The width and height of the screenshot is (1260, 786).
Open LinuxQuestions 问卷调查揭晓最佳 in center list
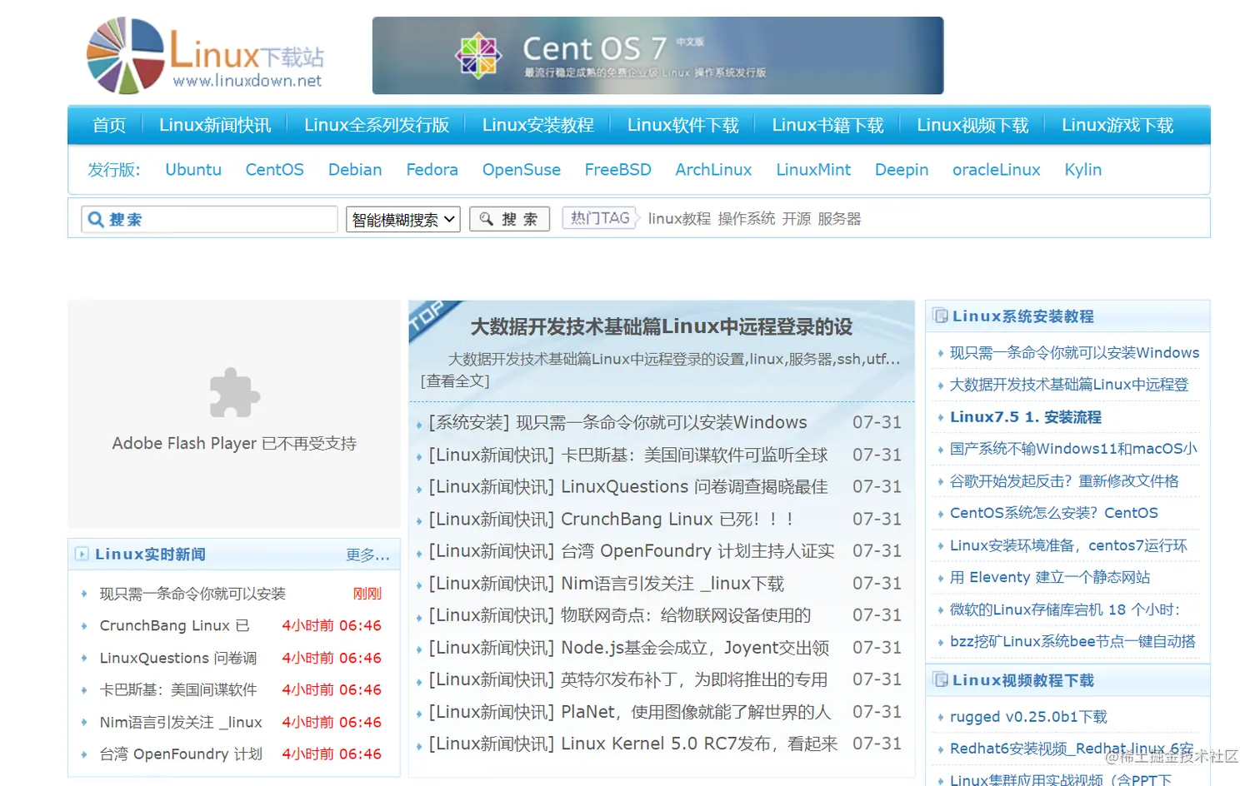pos(694,487)
